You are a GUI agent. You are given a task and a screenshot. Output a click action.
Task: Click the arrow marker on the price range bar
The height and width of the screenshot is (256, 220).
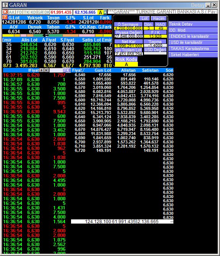[x=46, y=35]
